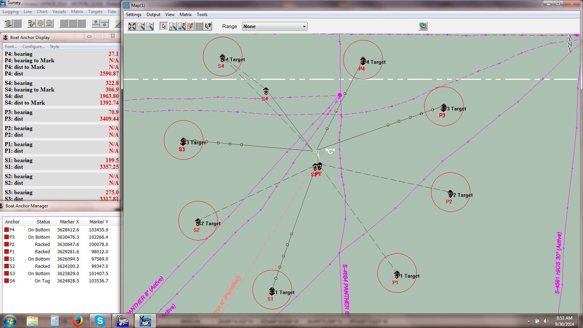Image resolution: width=583 pixels, height=328 pixels.
Task: Click the magenta mark dot on map
Action: coord(340,95)
